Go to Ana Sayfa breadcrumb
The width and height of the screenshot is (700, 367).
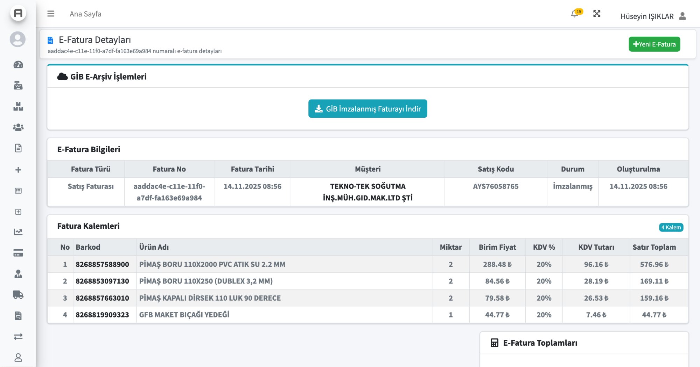[x=85, y=14]
